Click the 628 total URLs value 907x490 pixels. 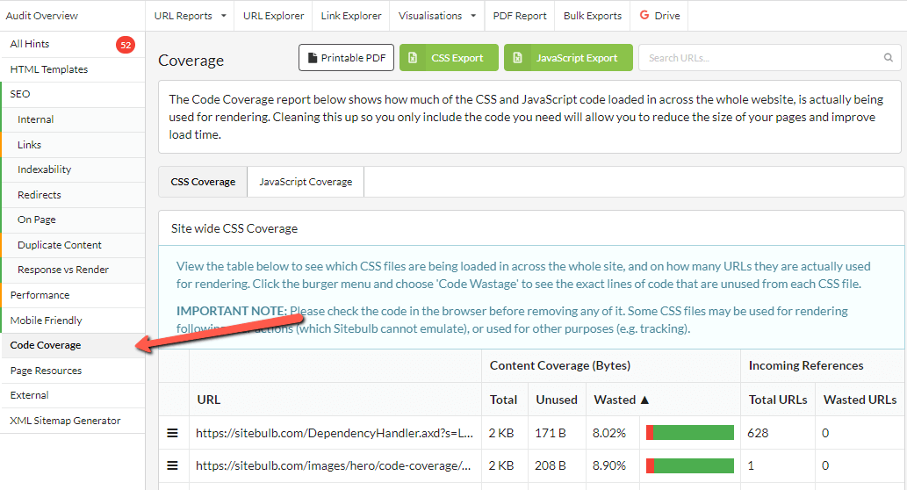click(x=758, y=433)
